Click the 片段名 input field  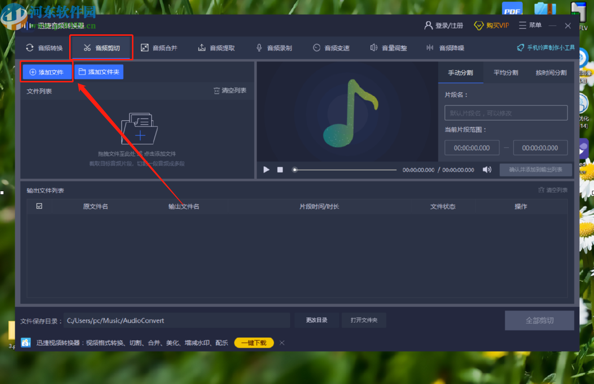(x=506, y=113)
